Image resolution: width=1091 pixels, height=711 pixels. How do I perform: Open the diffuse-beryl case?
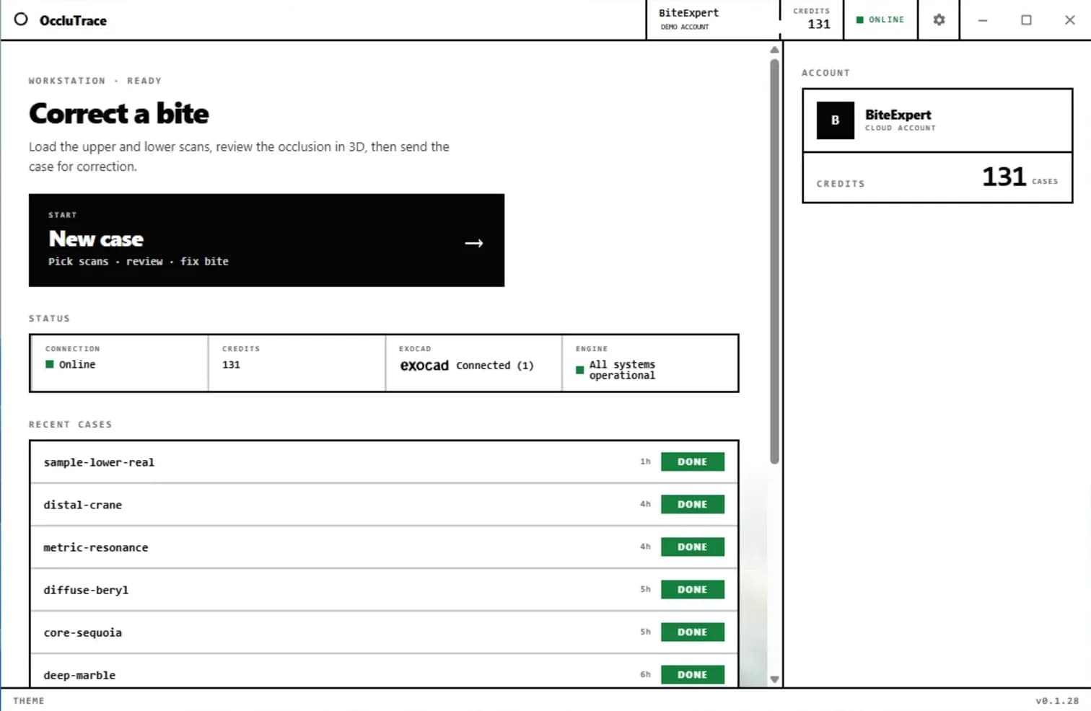tap(384, 590)
